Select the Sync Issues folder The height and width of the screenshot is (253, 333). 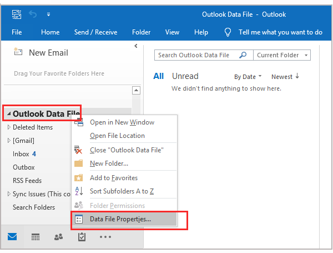(x=42, y=194)
